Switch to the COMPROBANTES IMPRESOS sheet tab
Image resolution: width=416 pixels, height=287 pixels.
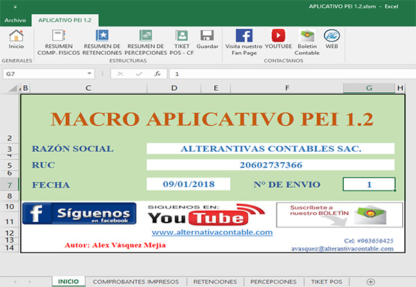(x=137, y=281)
